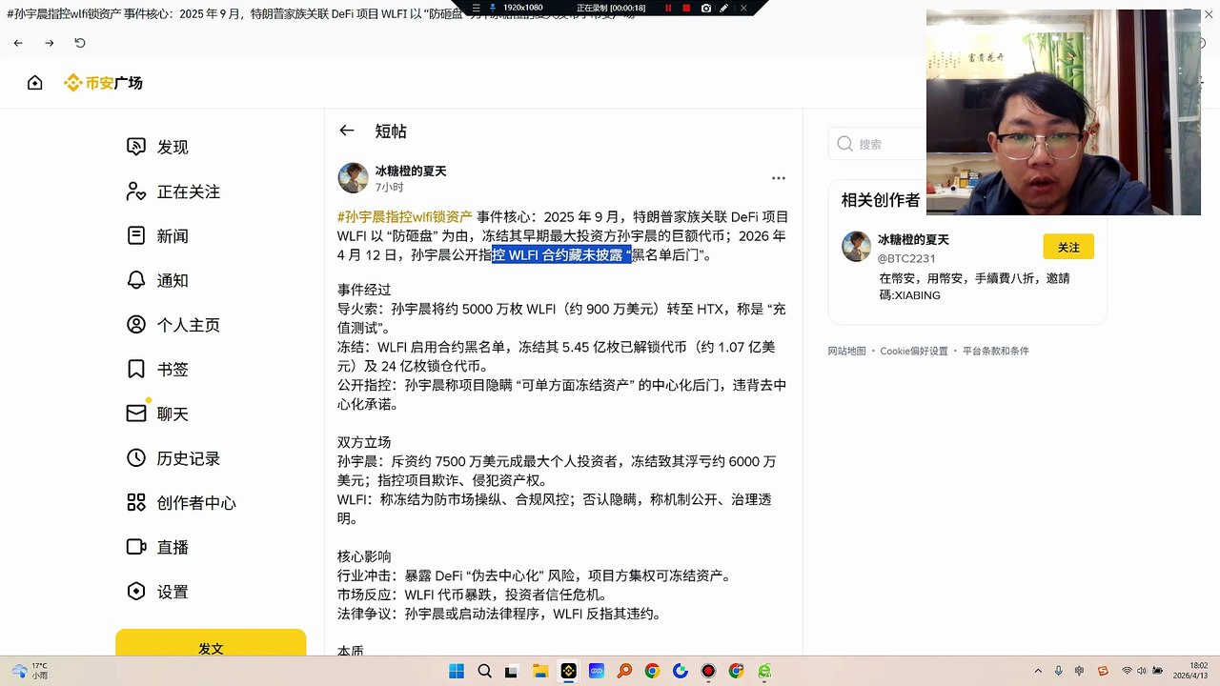Open Windows taskbar search
Screen dimensions: 1220x686
click(x=484, y=671)
